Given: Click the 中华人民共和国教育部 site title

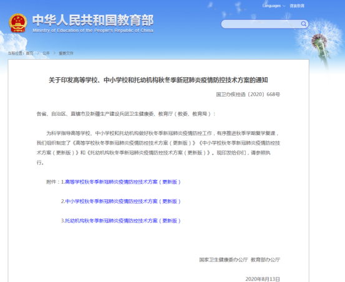Looking at the screenshot, I should coord(93,20).
